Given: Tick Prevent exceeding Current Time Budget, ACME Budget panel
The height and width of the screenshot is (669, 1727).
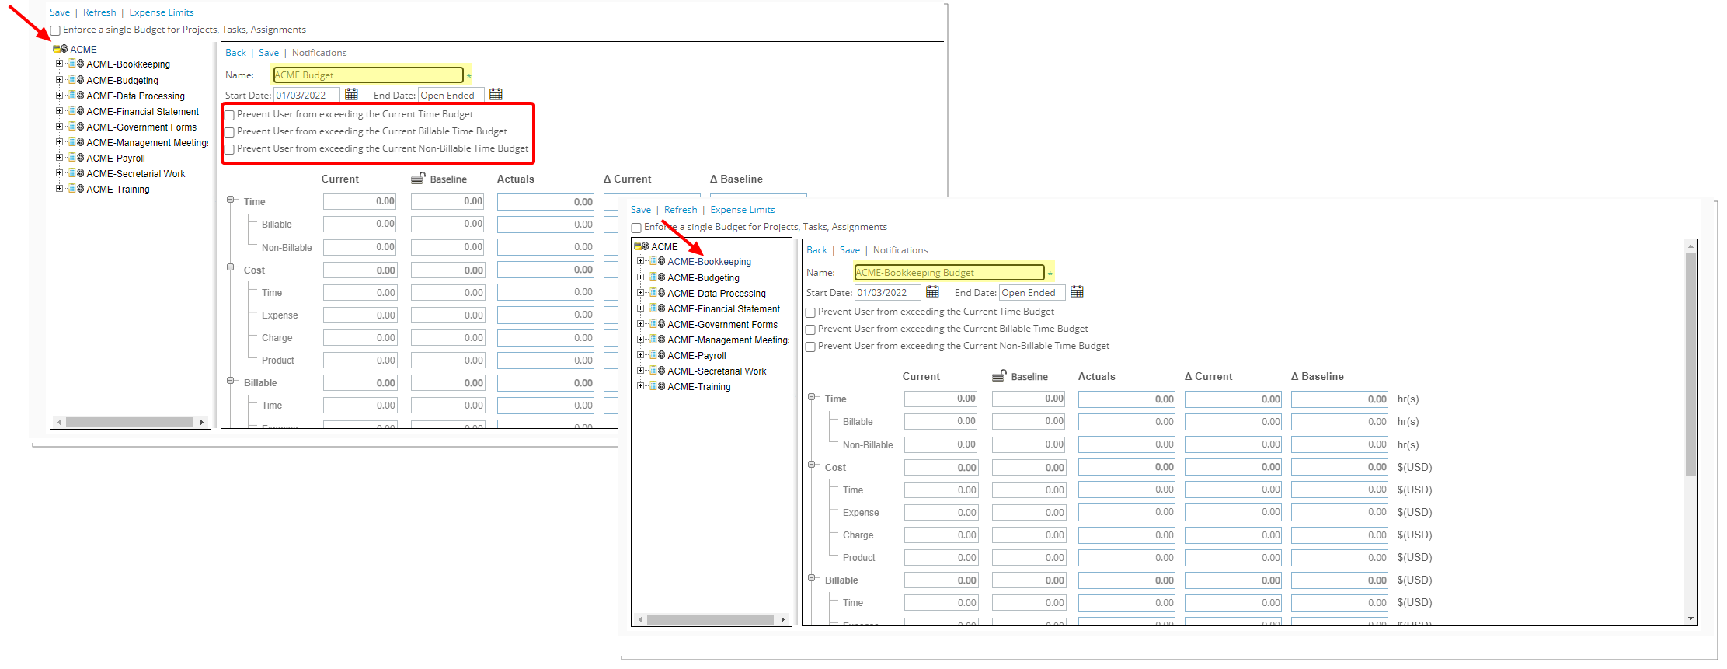Looking at the screenshot, I should [x=229, y=115].
